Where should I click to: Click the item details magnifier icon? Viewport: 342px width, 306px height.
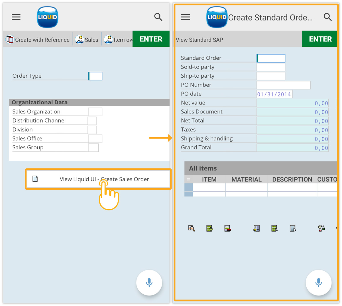pos(192,228)
